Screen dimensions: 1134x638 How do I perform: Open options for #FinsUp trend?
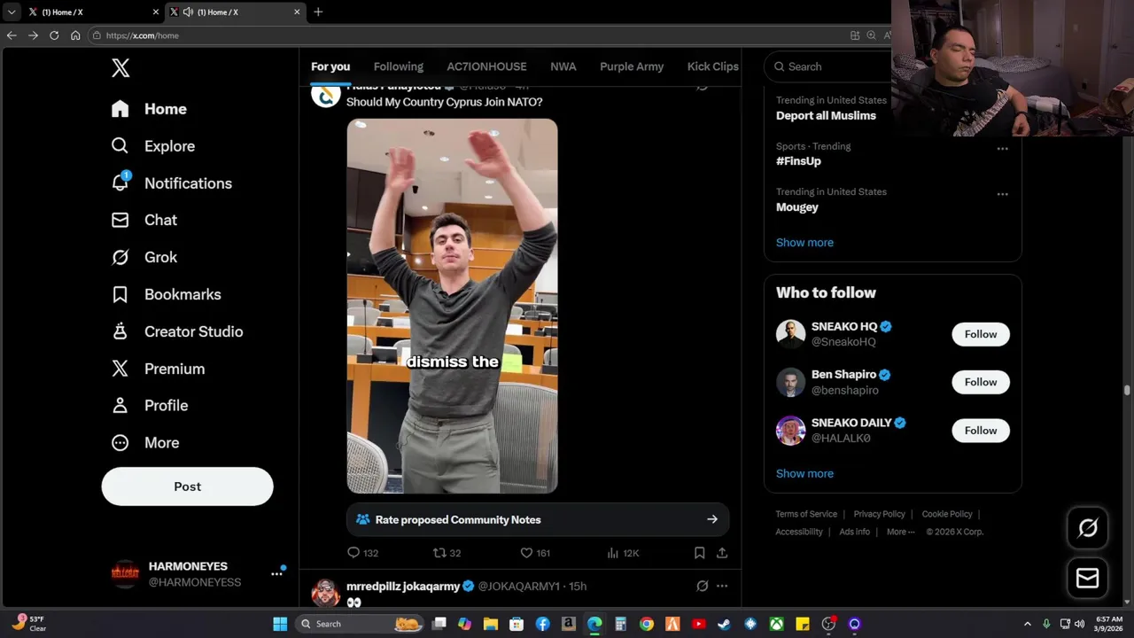(x=1002, y=148)
